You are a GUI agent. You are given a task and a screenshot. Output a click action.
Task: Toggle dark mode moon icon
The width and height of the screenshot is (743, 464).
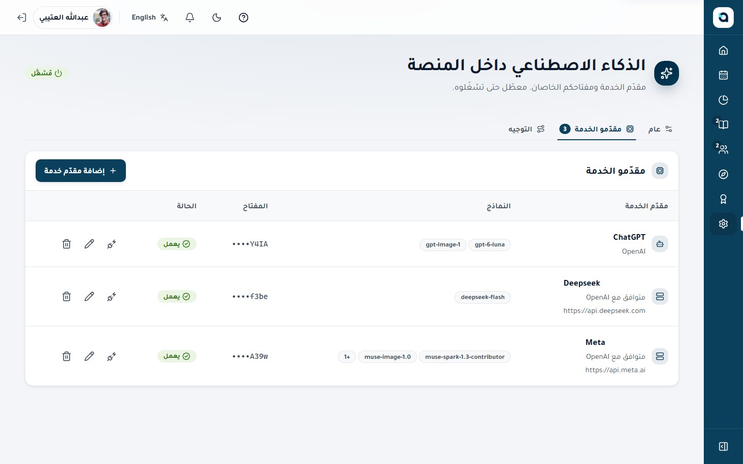point(217,18)
